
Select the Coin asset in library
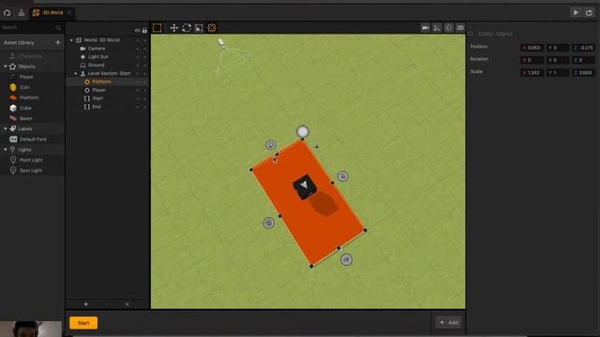point(24,87)
